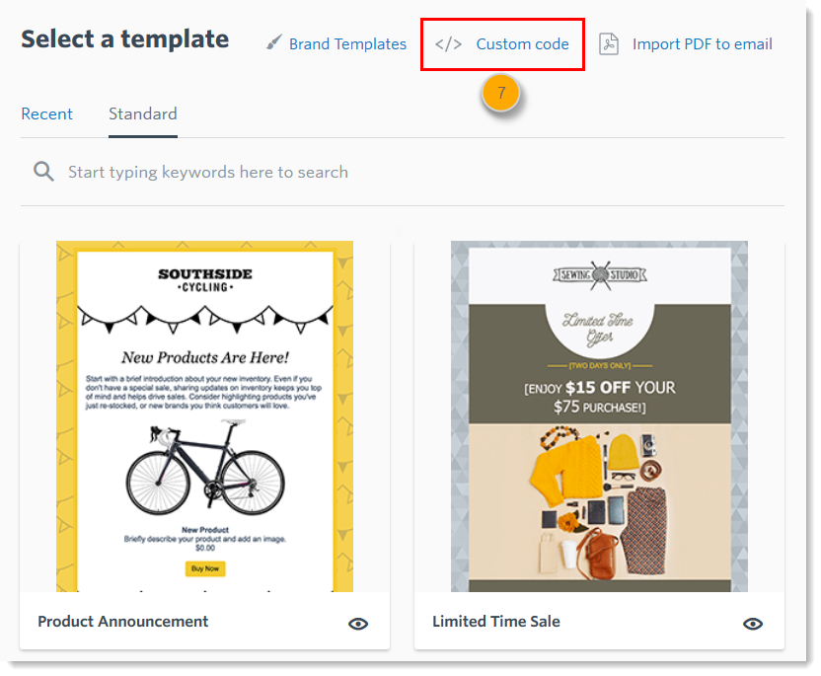Click the Product Announcement title label

(123, 621)
